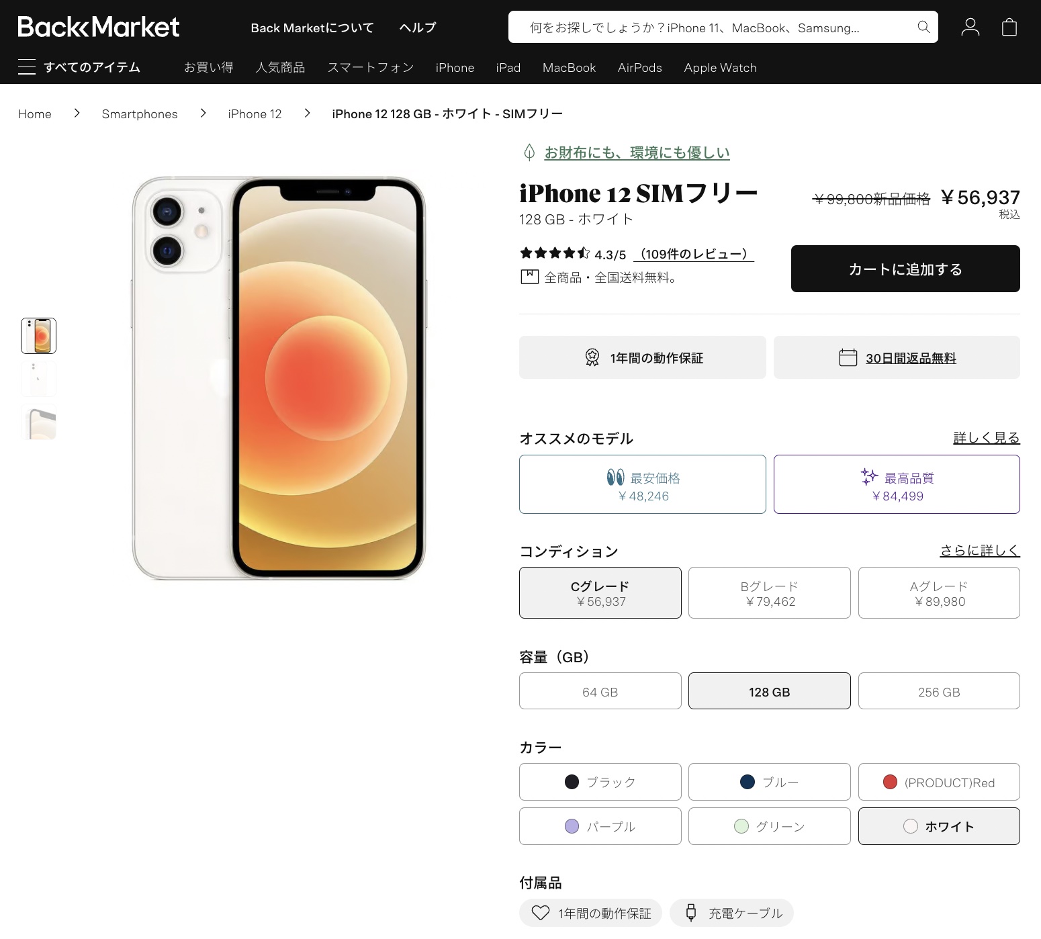Click the charging cable icon under 付属品

tap(690, 913)
